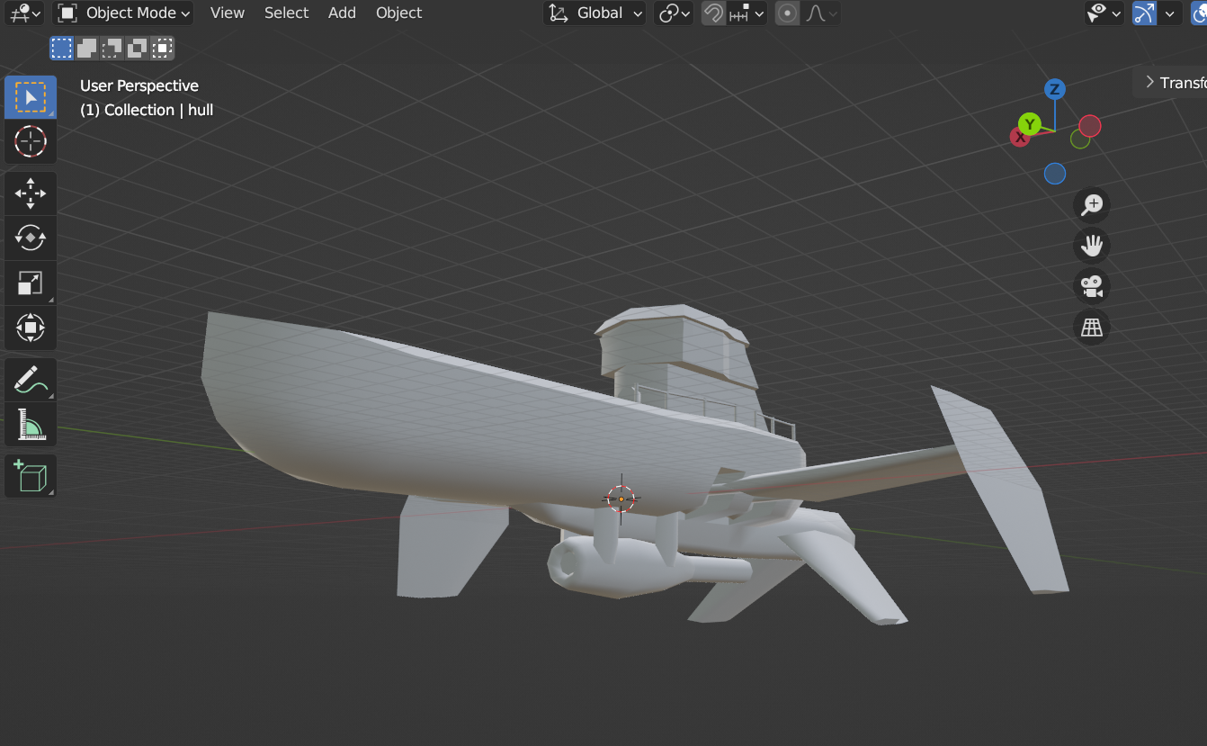Set selection mode to Invert
This screenshot has height=746, width=1207.
[137, 48]
